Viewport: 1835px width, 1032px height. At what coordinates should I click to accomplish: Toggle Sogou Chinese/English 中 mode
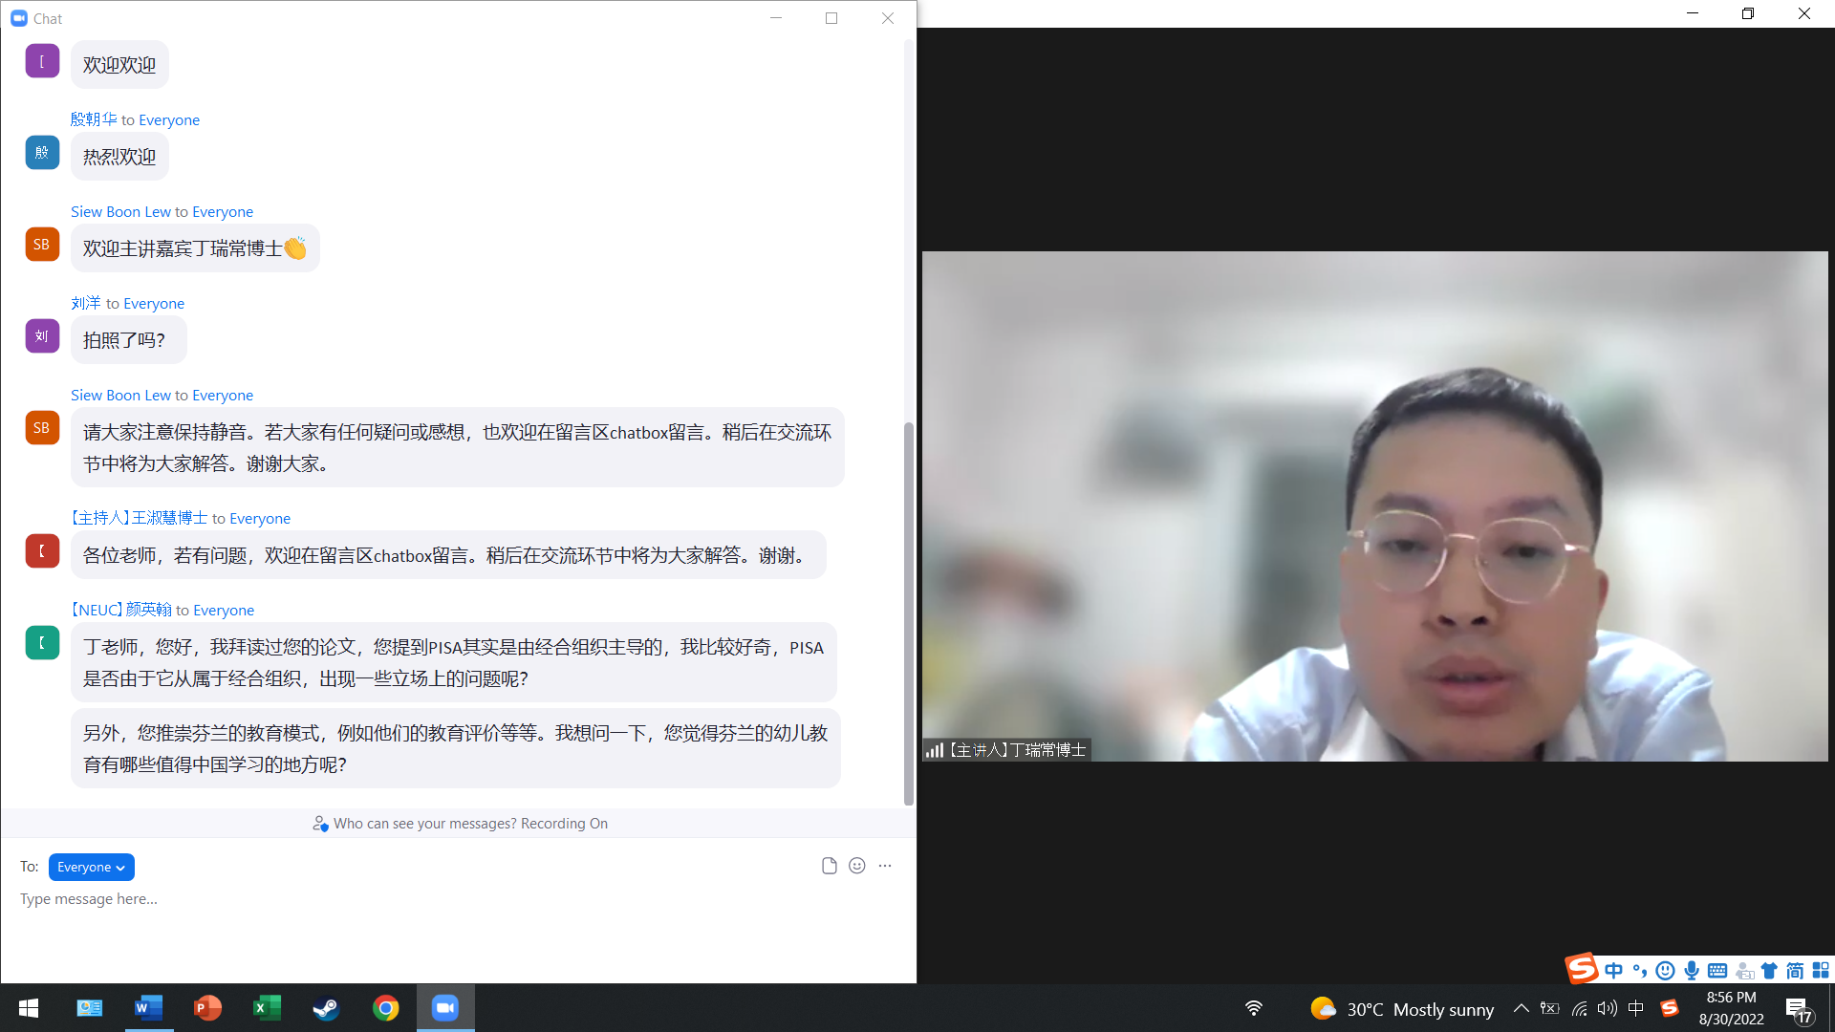click(1614, 971)
